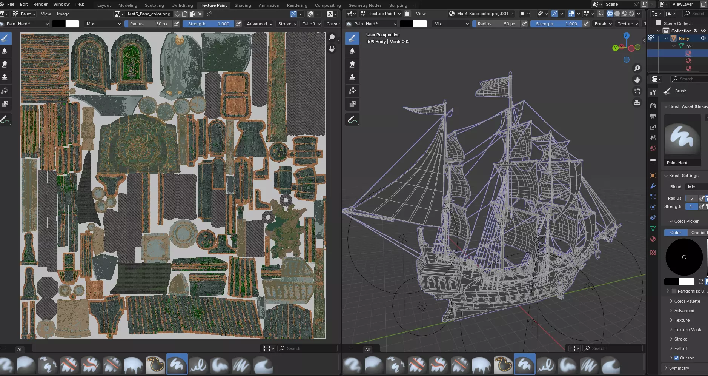Pin the image with the pin icon
Screen dimensions: 708x376
click(x=209, y=14)
